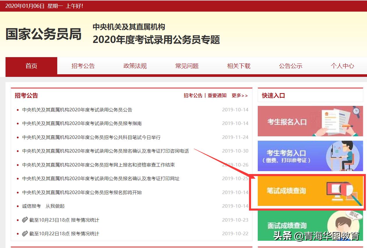Open the 重要通知 filter link
The height and width of the screenshot is (248, 367).
[217, 95]
